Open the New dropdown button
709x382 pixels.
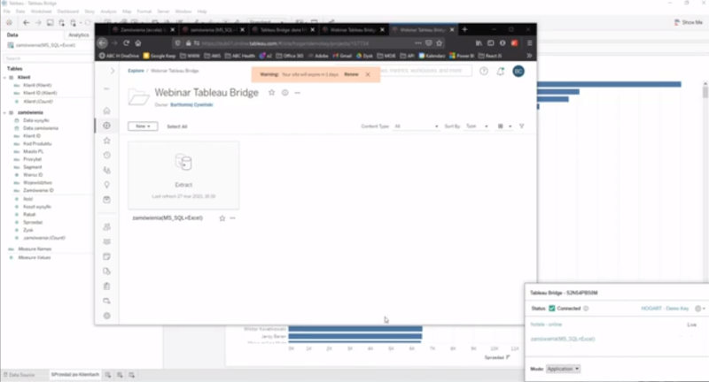point(143,126)
